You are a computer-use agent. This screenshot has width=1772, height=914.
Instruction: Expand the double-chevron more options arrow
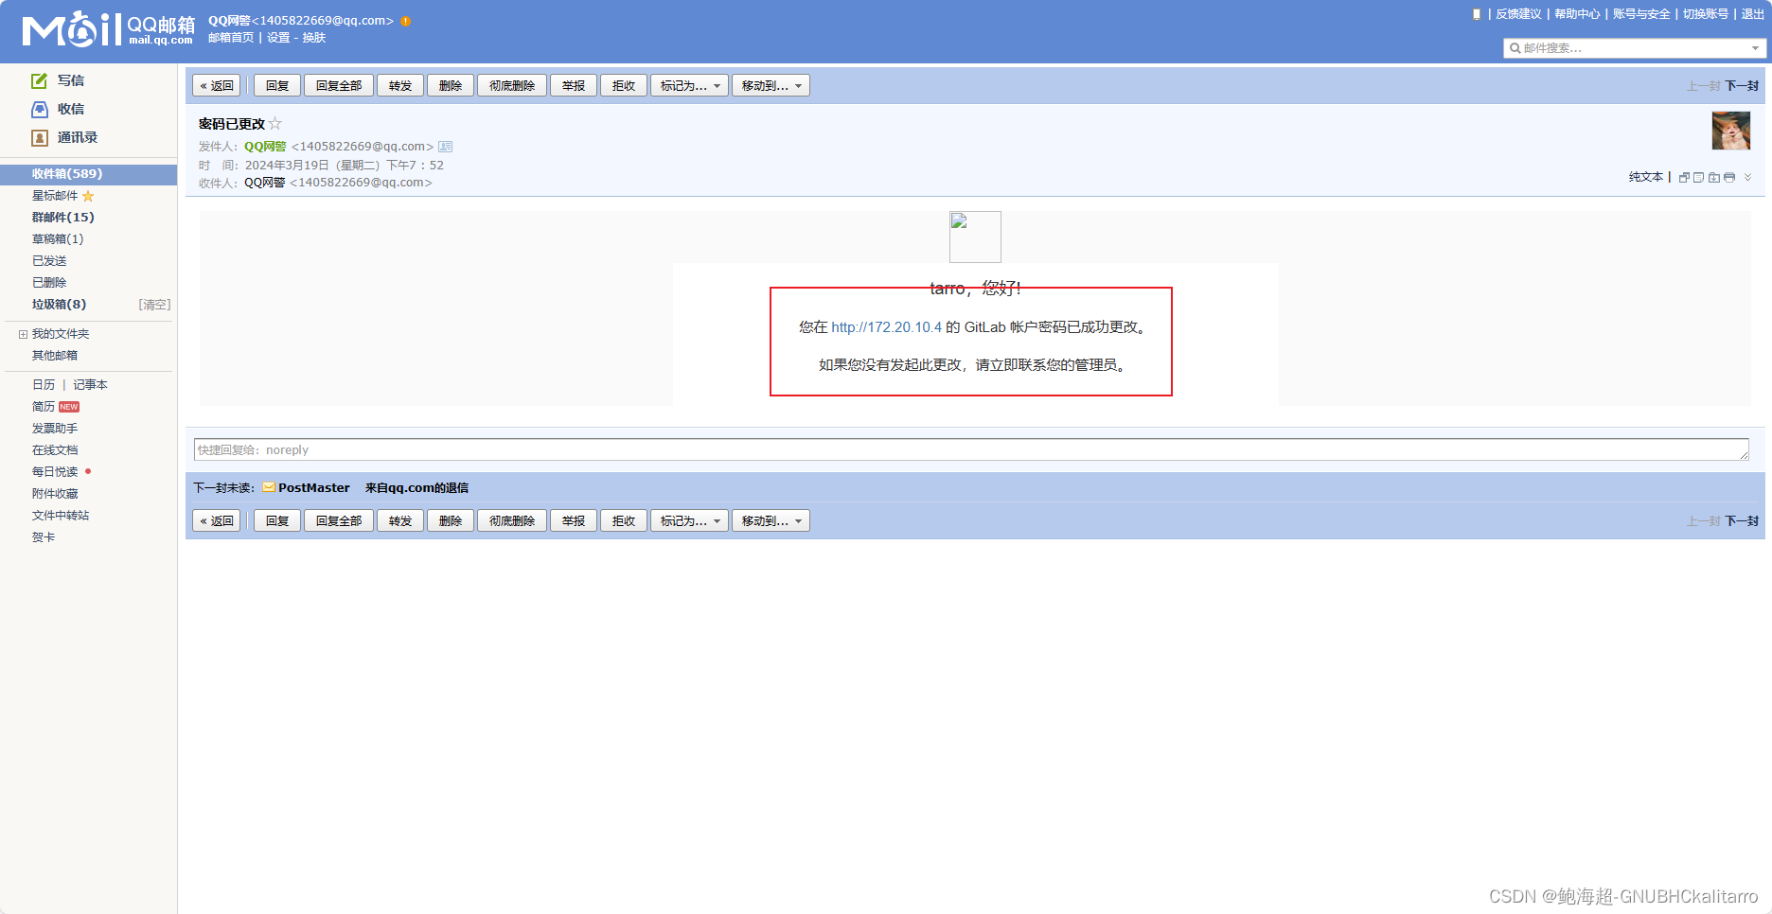click(x=1748, y=177)
